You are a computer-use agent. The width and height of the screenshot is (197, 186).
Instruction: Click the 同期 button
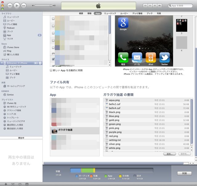pyautogui.click(x=184, y=173)
